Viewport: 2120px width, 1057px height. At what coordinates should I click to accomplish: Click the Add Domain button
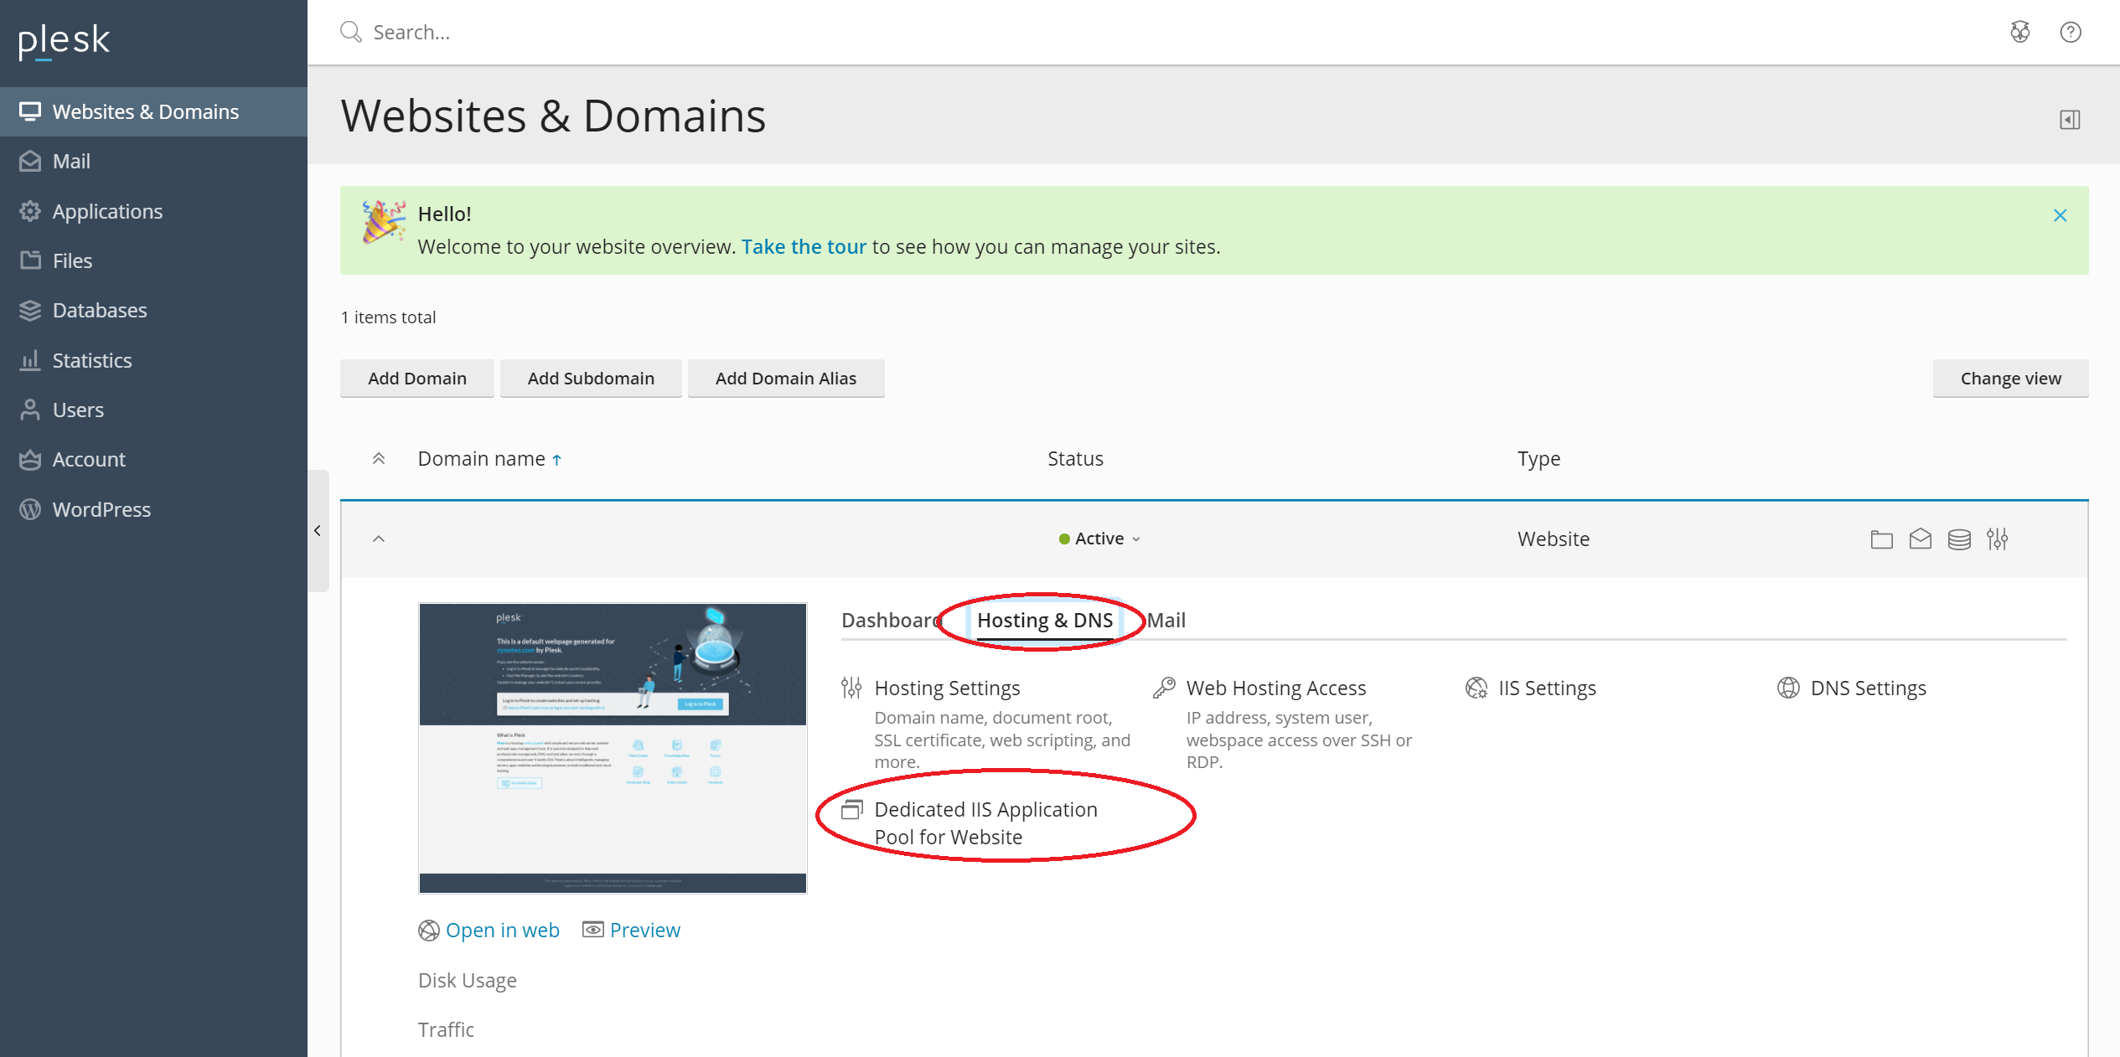(416, 378)
